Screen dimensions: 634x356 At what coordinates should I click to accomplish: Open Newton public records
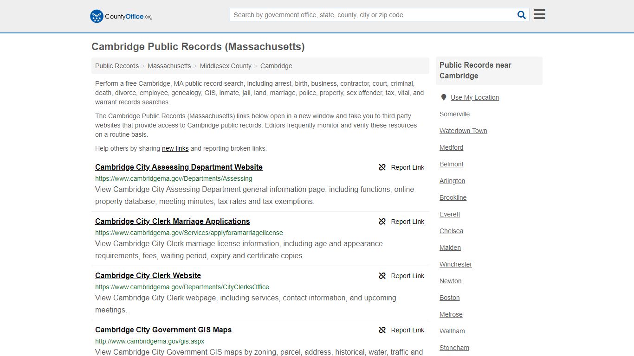click(450, 281)
